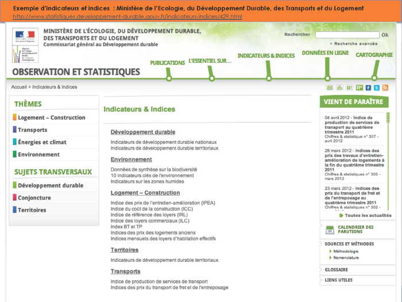Open Indice du coût de la construction (ICC)
402x302 pixels.
point(152,208)
